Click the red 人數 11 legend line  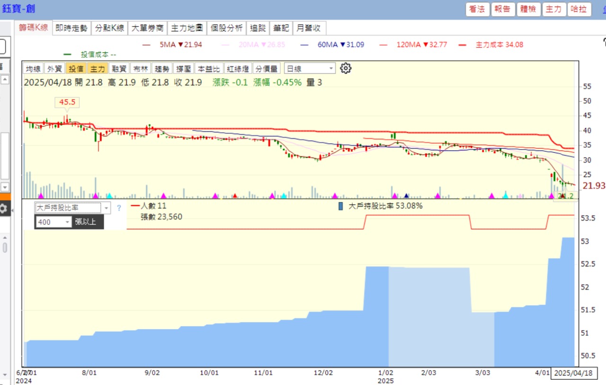pyautogui.click(x=135, y=206)
